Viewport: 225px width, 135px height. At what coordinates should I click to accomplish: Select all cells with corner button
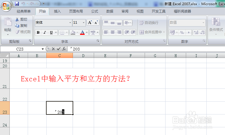tap(5, 55)
